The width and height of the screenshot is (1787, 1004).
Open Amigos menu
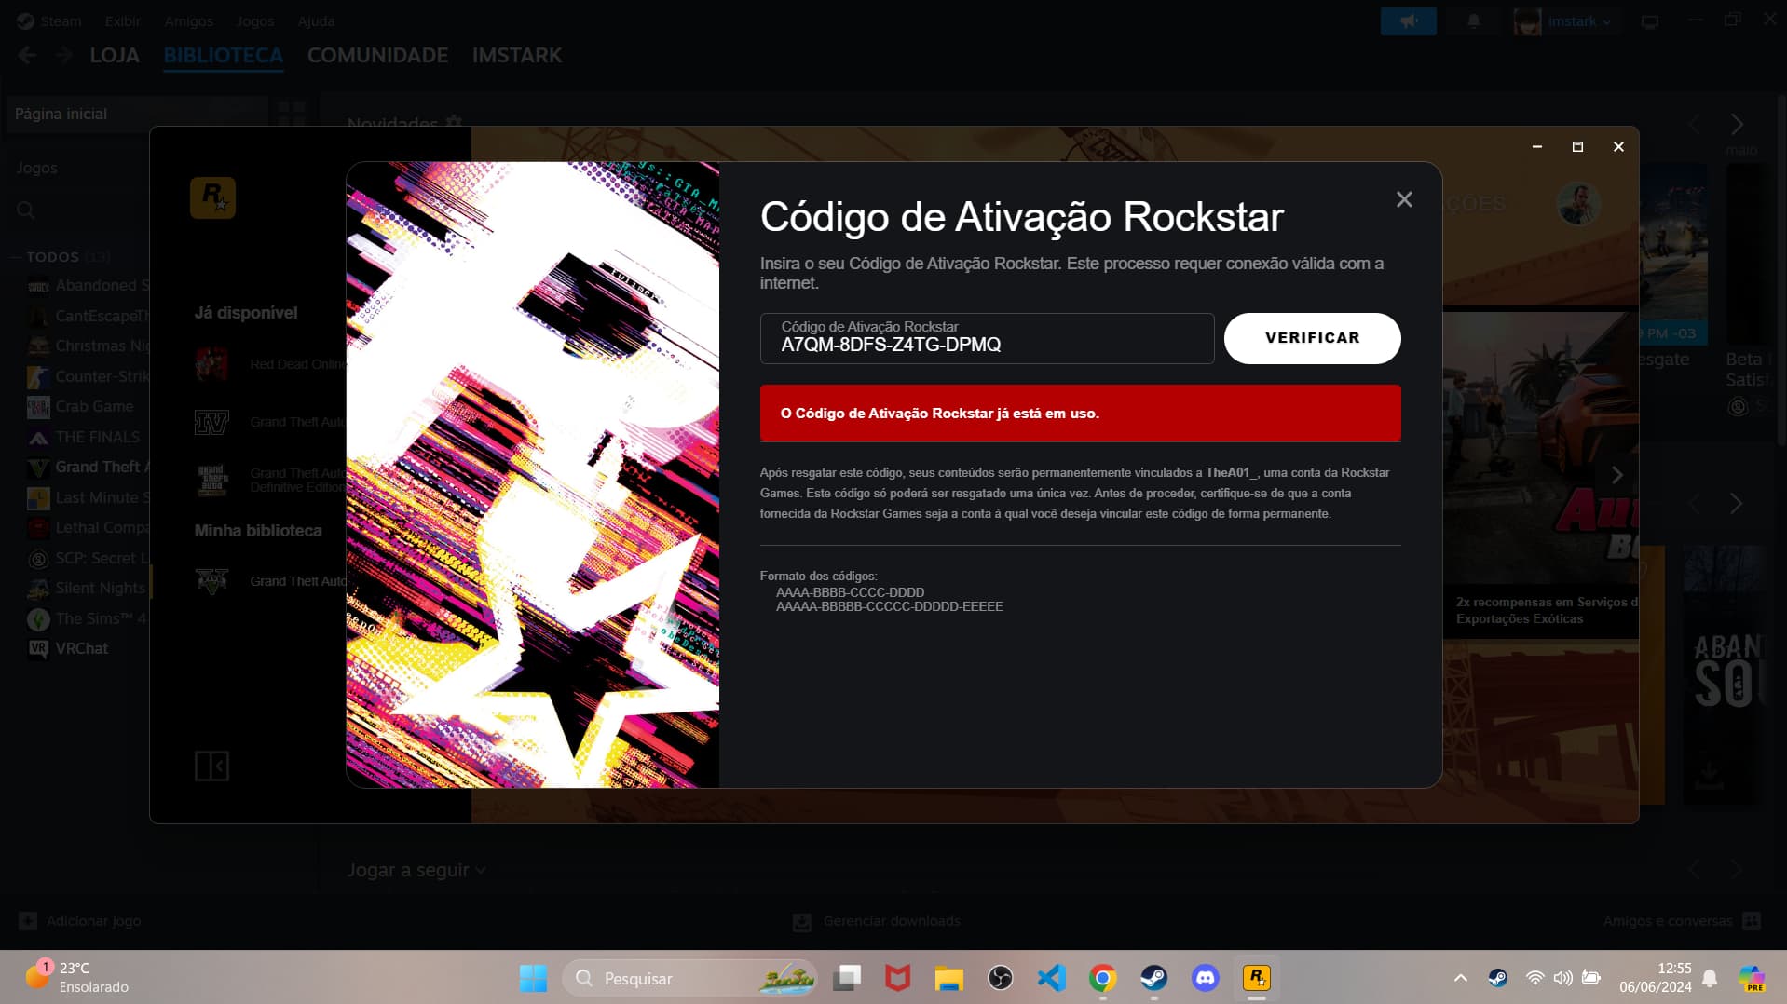[x=188, y=20]
